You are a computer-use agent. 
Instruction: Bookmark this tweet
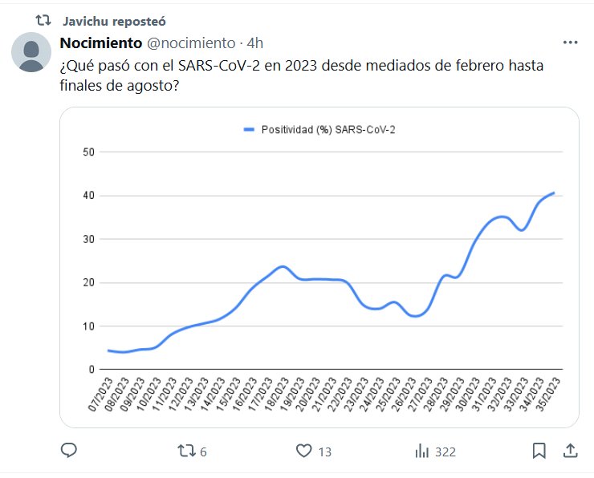(x=539, y=451)
